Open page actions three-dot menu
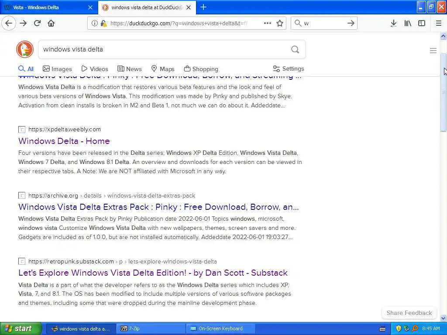The height and width of the screenshot is (335, 447). tap(268, 23)
